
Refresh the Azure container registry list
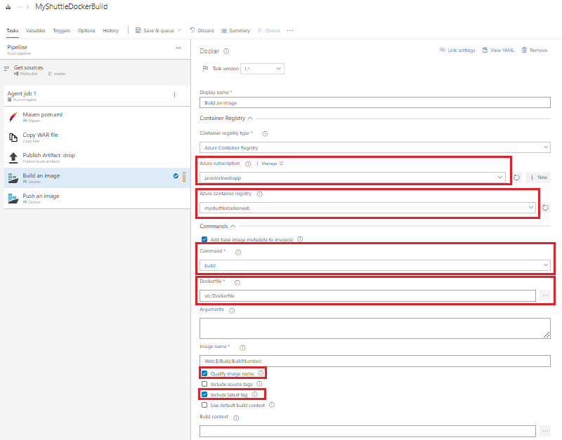[x=545, y=208]
